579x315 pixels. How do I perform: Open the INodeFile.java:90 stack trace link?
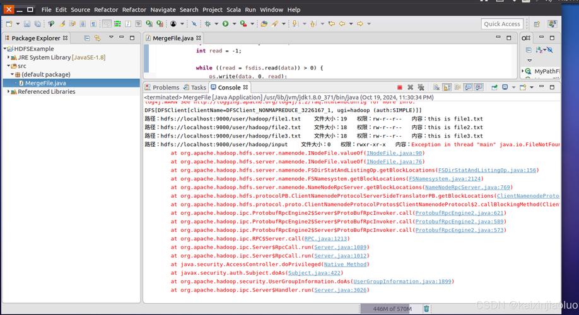pos(394,153)
